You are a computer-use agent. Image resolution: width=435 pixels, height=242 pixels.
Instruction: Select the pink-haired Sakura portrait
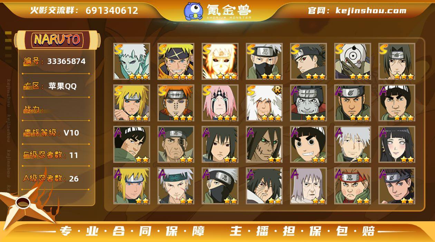pyautogui.click(x=220, y=103)
